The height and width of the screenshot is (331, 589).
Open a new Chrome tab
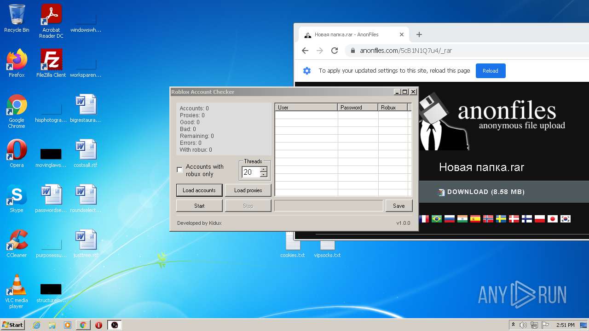coord(419,34)
